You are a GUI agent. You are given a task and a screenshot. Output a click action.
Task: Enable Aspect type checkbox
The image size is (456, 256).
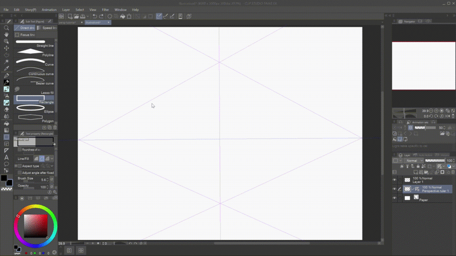(x=19, y=166)
